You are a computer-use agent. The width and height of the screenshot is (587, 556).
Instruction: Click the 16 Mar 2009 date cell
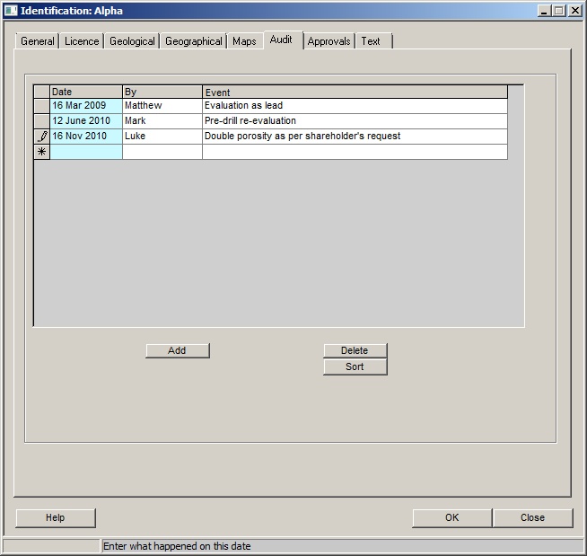pyautogui.click(x=85, y=106)
